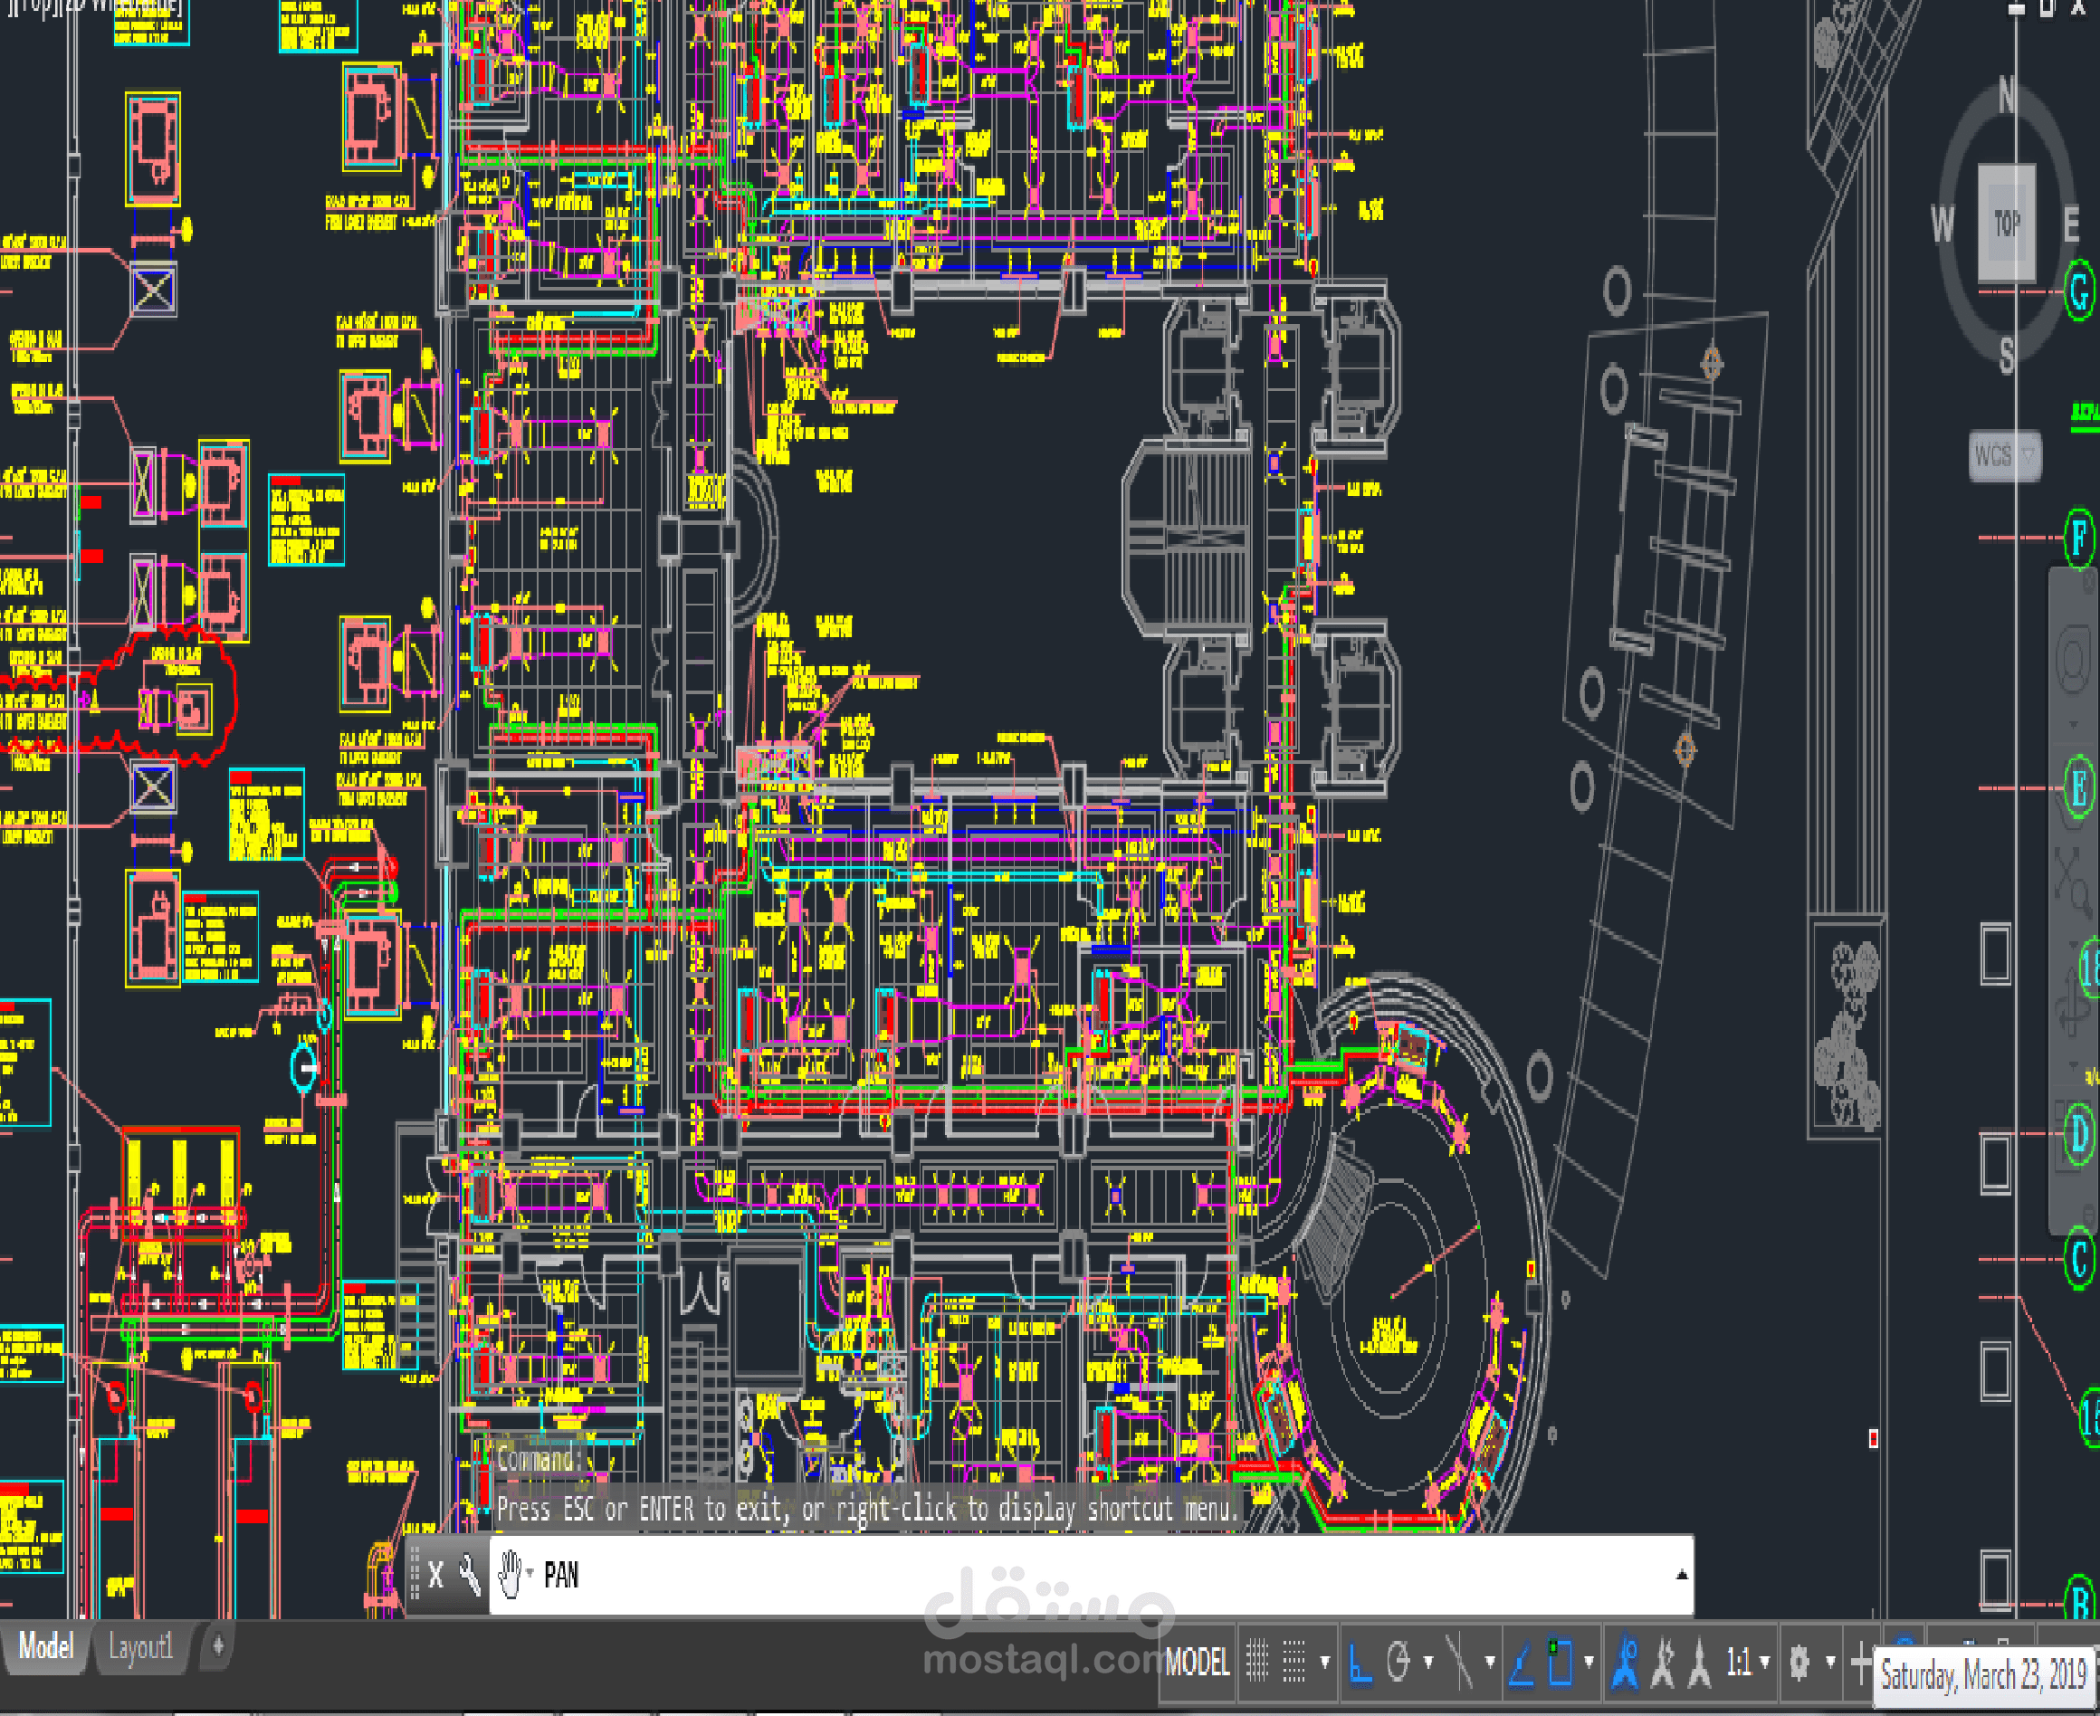Click the red color marker near the scrollbar
Image resolution: width=2100 pixels, height=1716 pixels.
coord(1875,1439)
